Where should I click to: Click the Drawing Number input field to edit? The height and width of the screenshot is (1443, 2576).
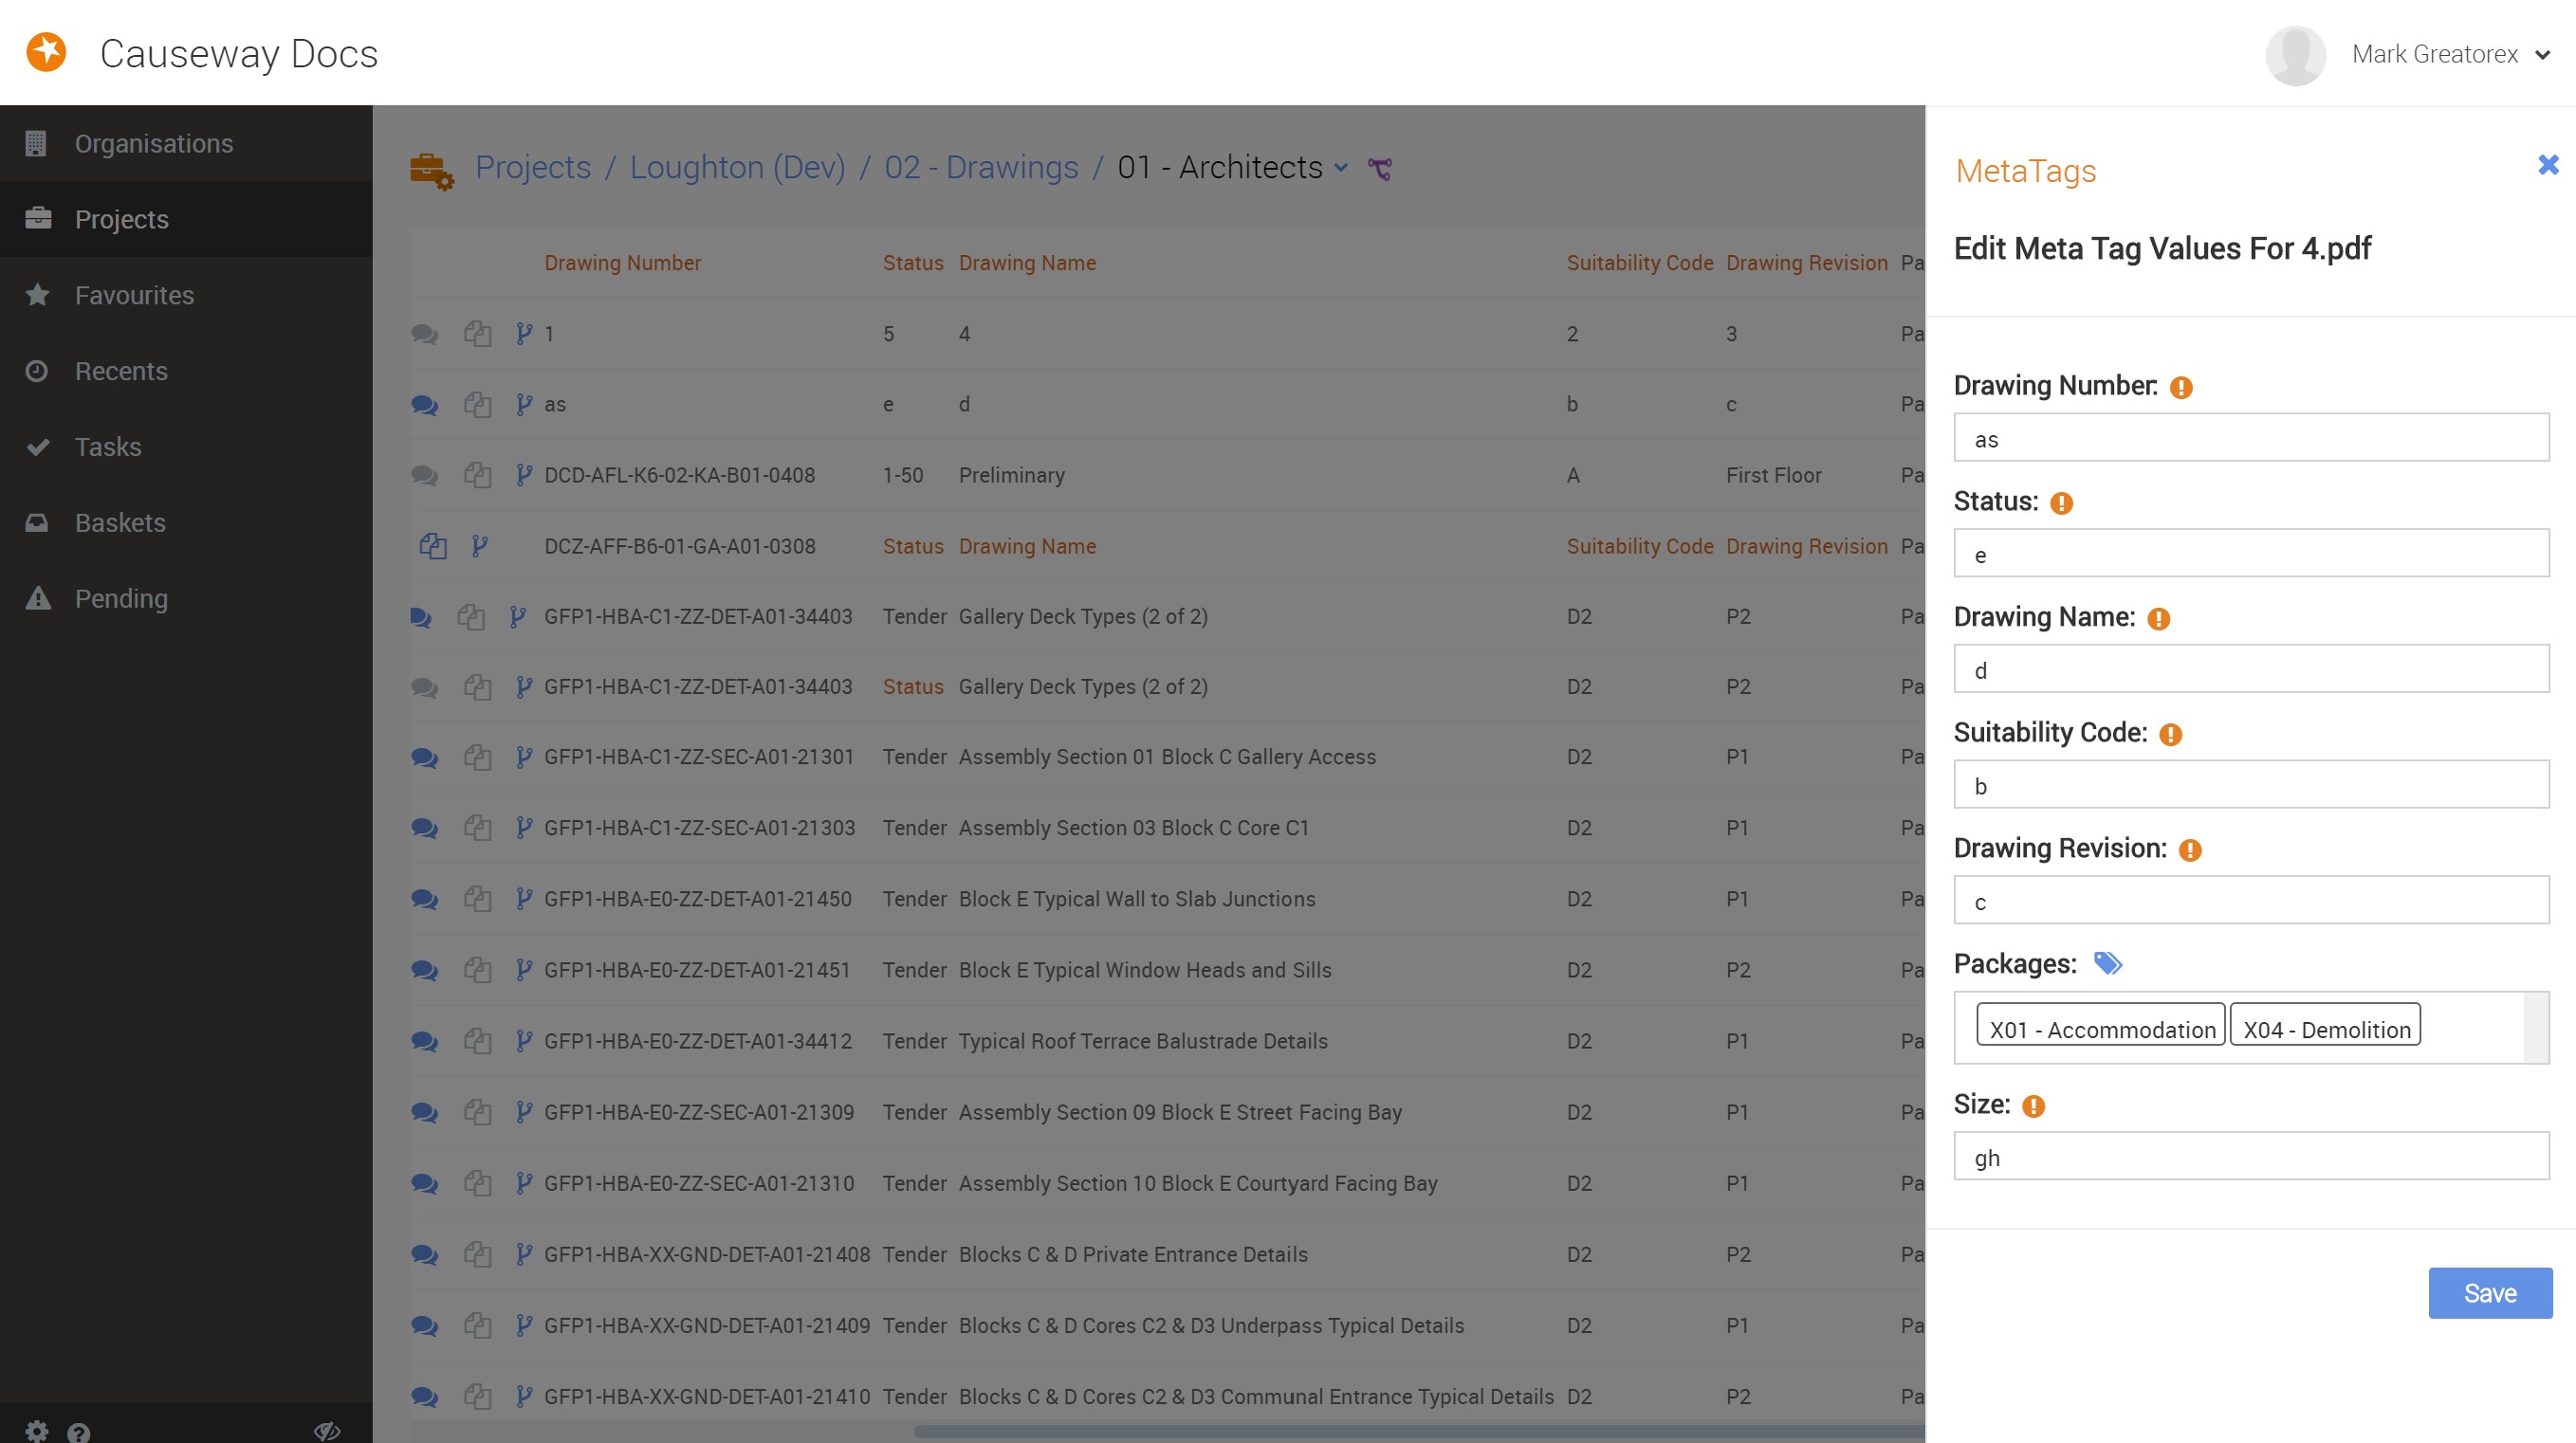point(2251,437)
